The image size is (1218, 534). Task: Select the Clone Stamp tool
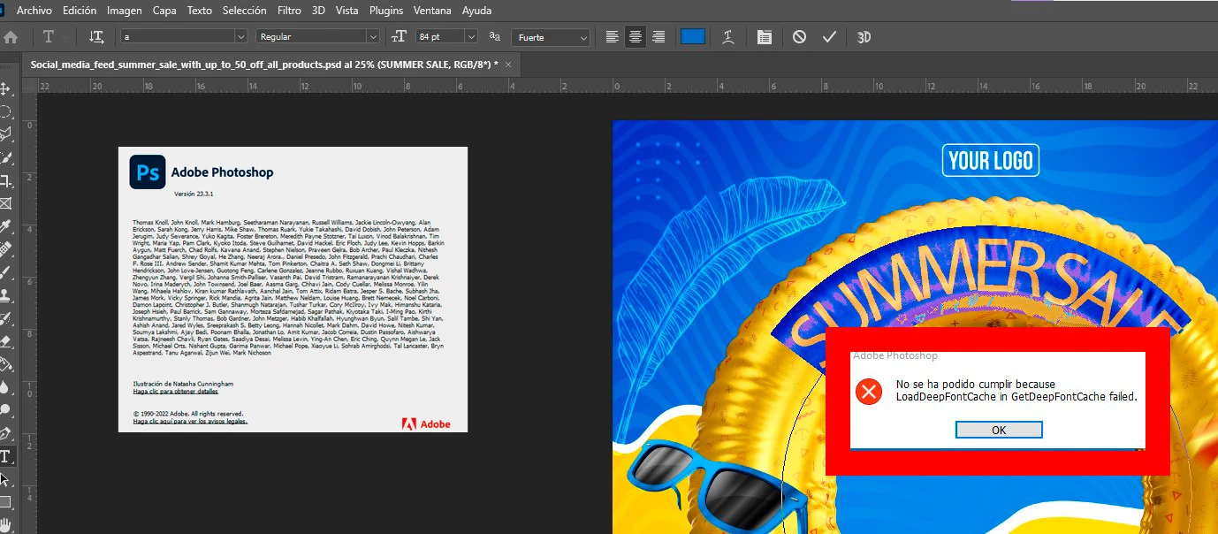pyautogui.click(x=5, y=296)
